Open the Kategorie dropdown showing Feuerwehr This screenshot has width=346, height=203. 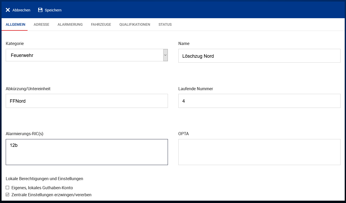[x=87, y=55]
